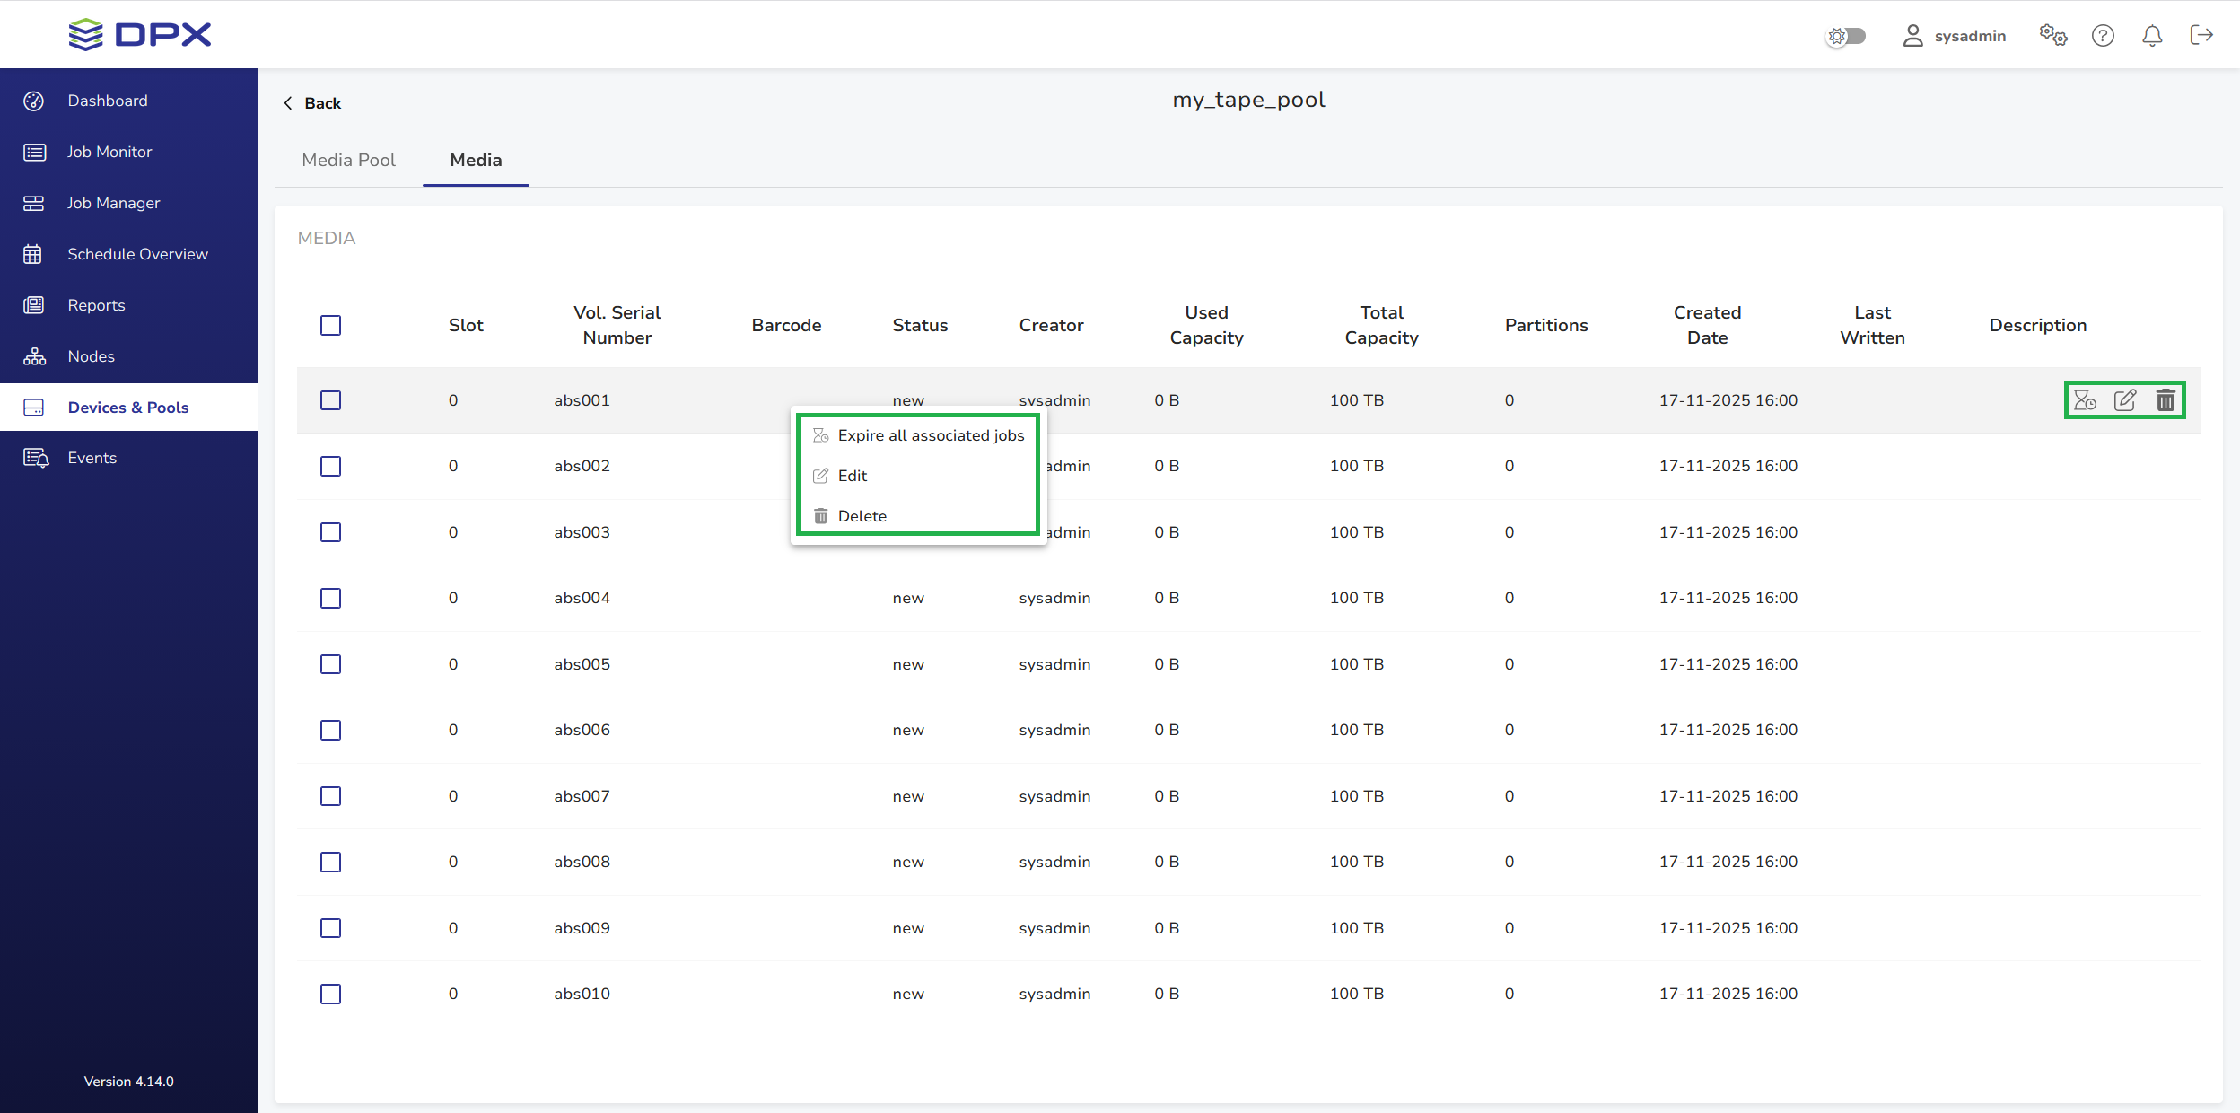
Task: Click the Vol. Serial Number column header
Action: 617,325
